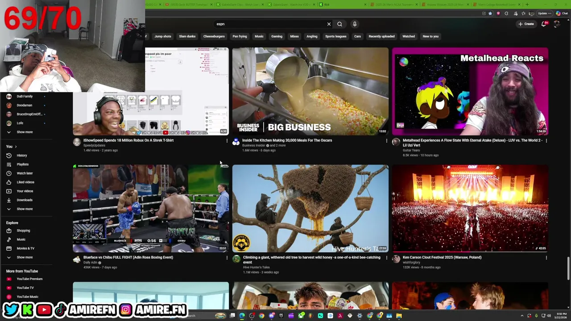Click the page vertical scrollbar thumb
The width and height of the screenshot is (571, 321).
click(568, 267)
